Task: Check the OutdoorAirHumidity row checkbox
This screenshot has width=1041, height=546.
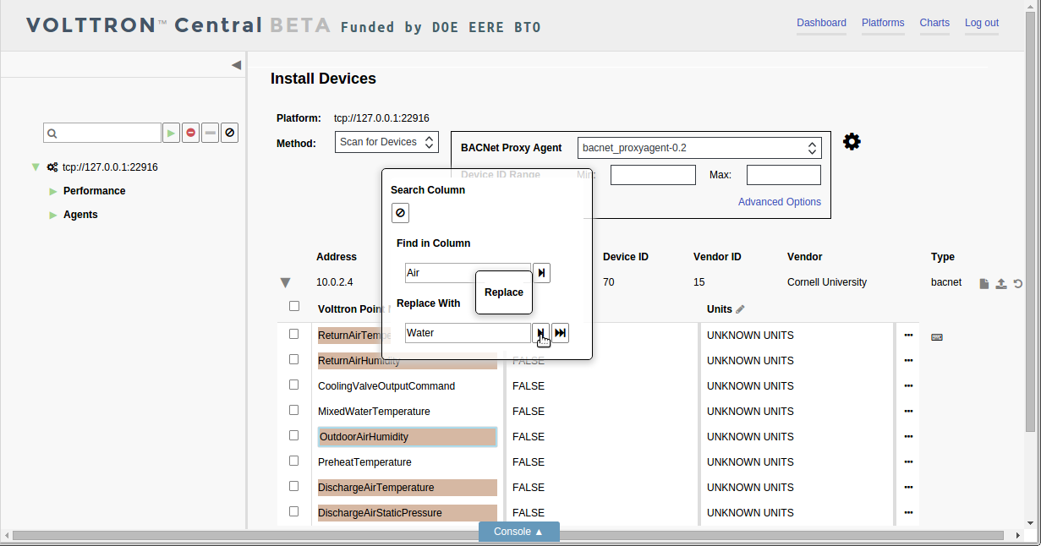Action: click(294, 435)
